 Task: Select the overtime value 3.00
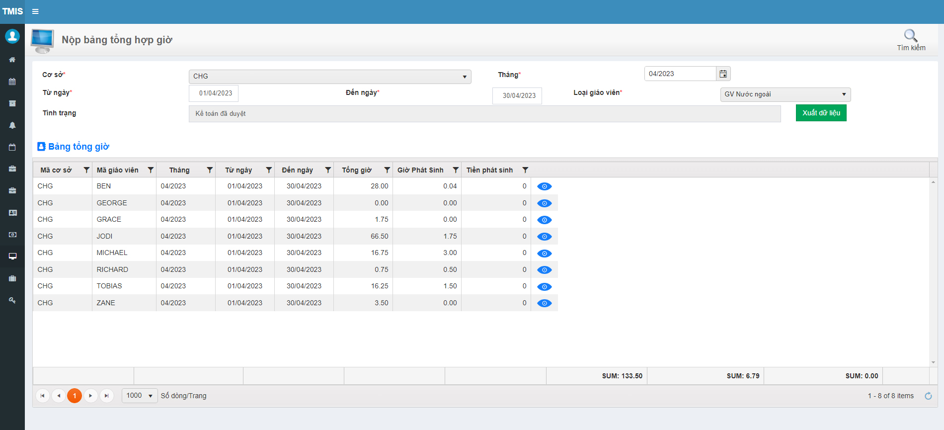[x=450, y=253]
